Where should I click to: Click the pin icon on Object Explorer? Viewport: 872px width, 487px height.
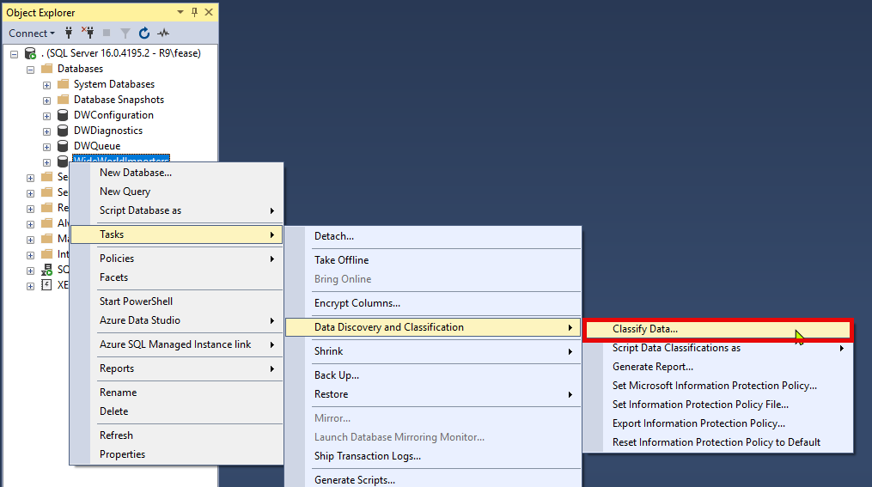[x=194, y=13]
